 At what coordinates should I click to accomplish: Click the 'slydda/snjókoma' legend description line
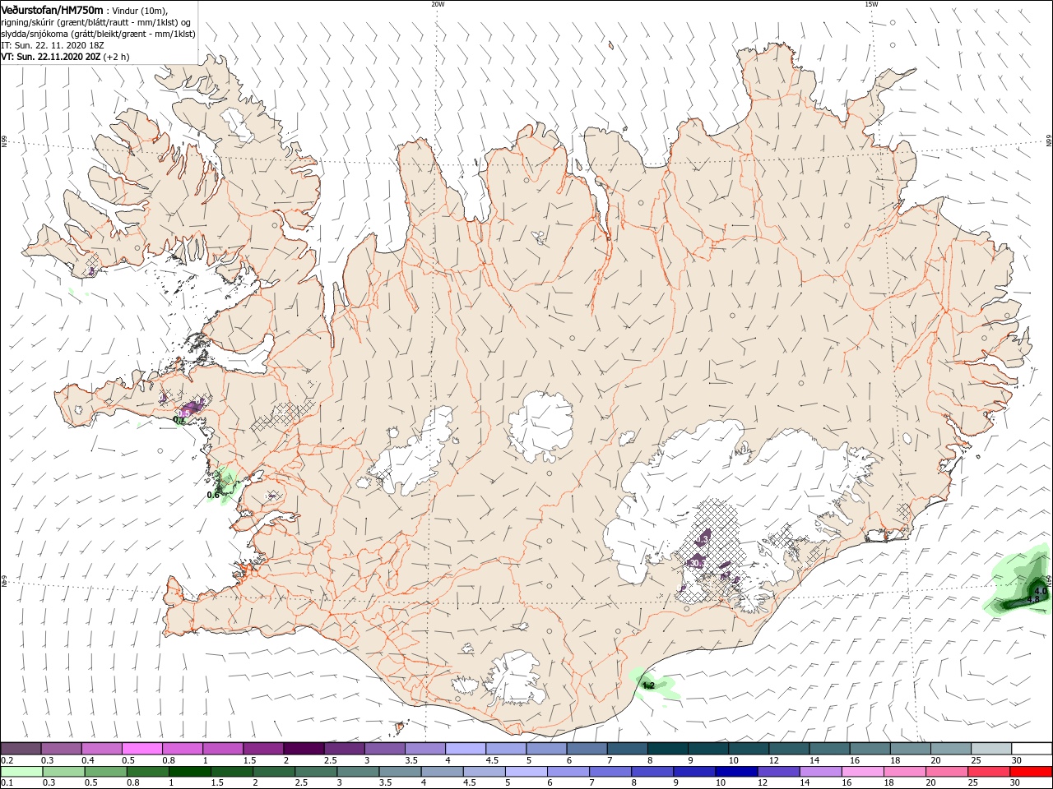pos(97,34)
